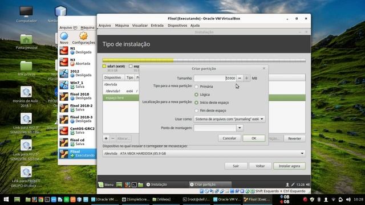Increase partition size with plus button
Image resolution: width=365 pixels, height=205 pixels.
[x=246, y=79]
